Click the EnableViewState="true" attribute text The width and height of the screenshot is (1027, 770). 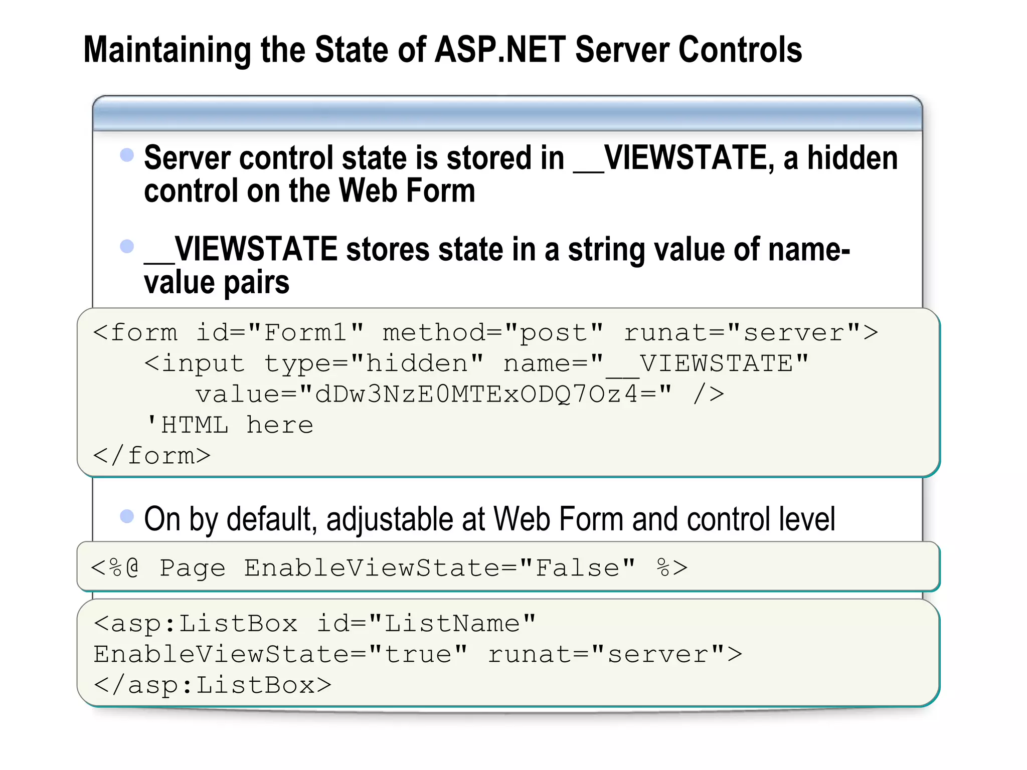280,654
